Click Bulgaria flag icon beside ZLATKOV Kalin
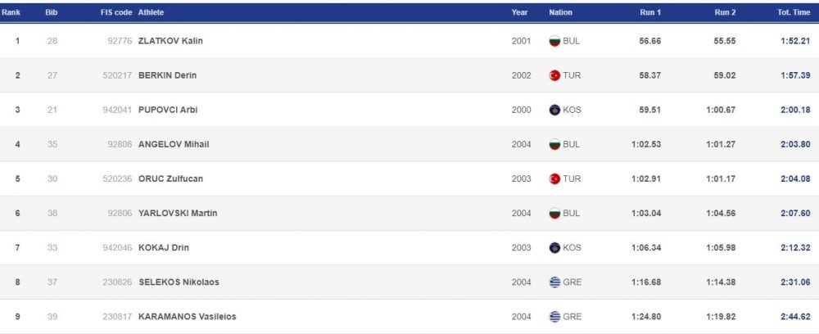The image size is (819, 334). tap(554, 41)
